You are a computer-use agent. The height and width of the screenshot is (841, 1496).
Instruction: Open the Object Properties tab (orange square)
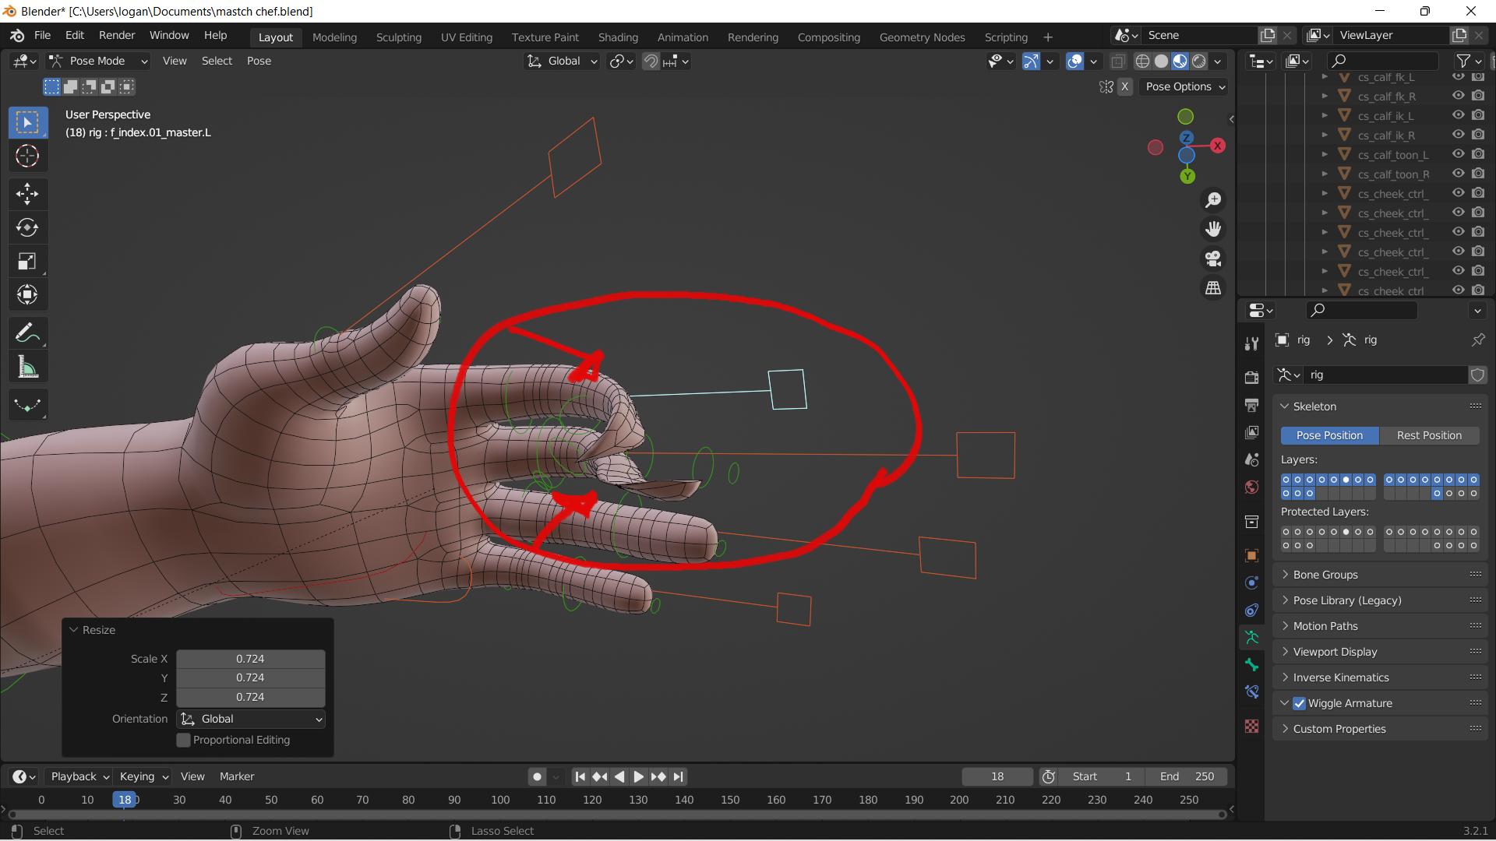pyautogui.click(x=1252, y=555)
